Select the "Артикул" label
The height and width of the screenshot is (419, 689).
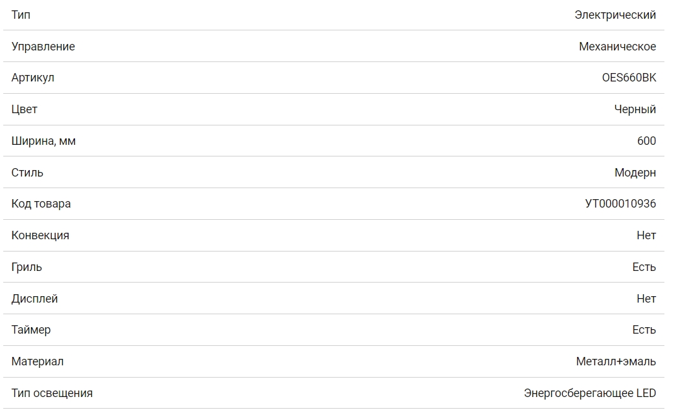point(32,78)
